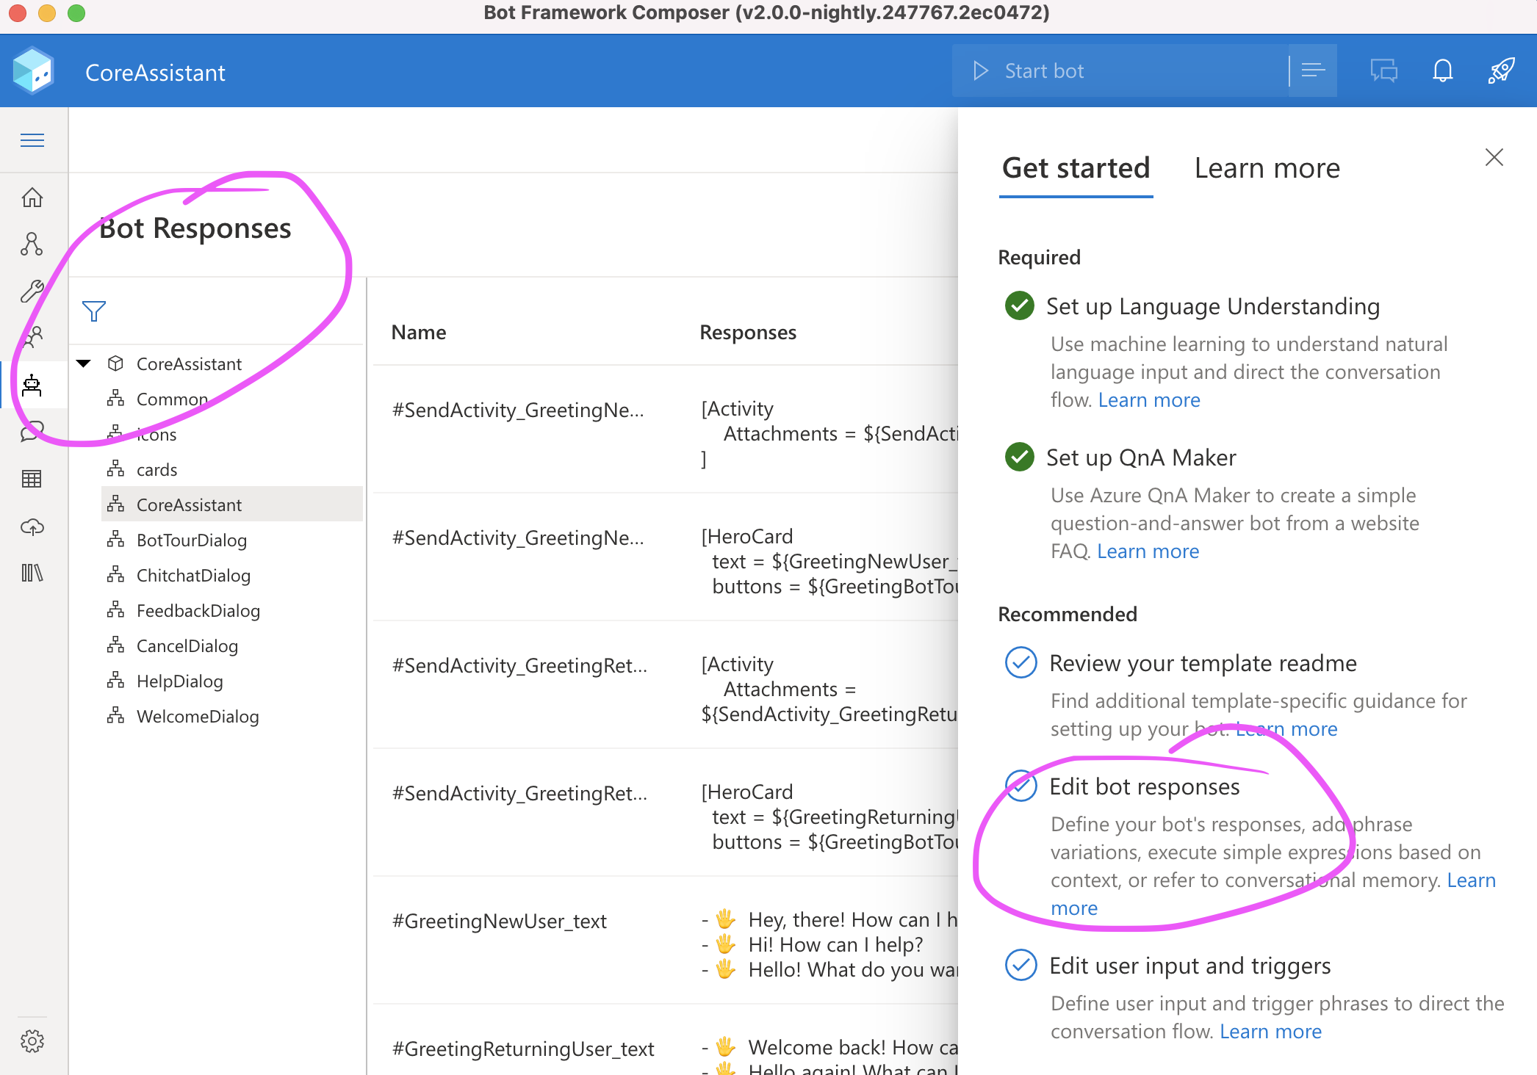Select the FeedbackDialog tree item
Screen dimensions: 1537x1075
[198, 610]
